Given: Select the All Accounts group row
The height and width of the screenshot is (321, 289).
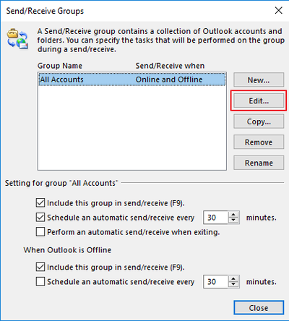Looking at the screenshot, I should click(x=132, y=80).
